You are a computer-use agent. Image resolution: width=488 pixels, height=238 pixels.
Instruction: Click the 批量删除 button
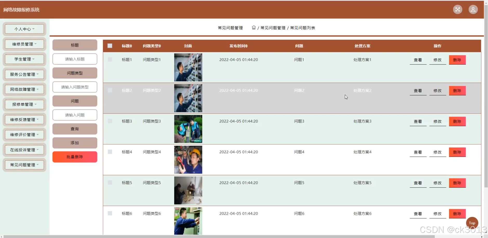(x=75, y=157)
